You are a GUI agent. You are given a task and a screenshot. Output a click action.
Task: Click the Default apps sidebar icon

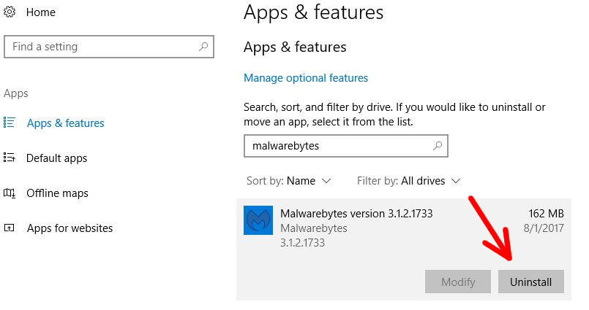click(x=9, y=158)
